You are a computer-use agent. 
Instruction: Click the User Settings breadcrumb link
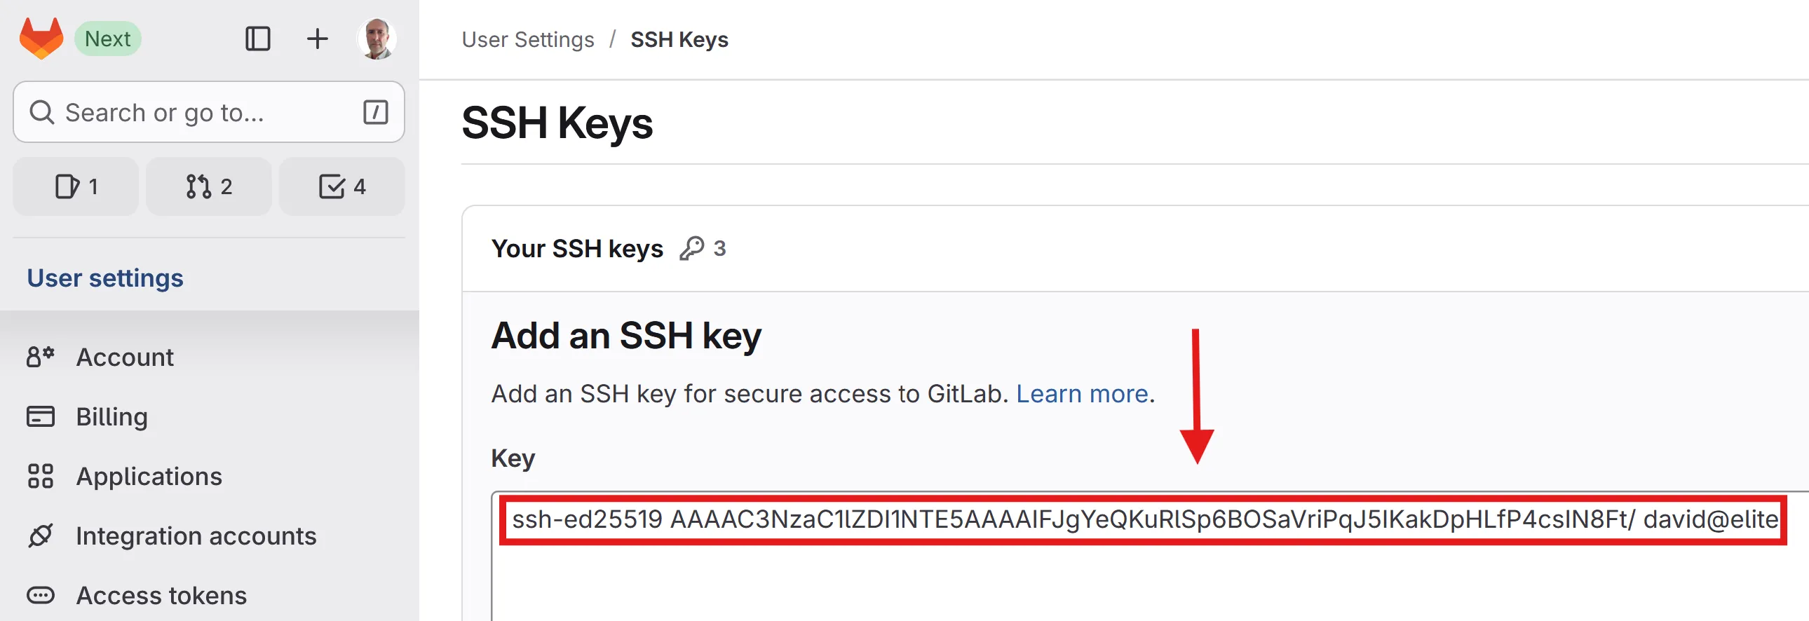[x=527, y=40]
